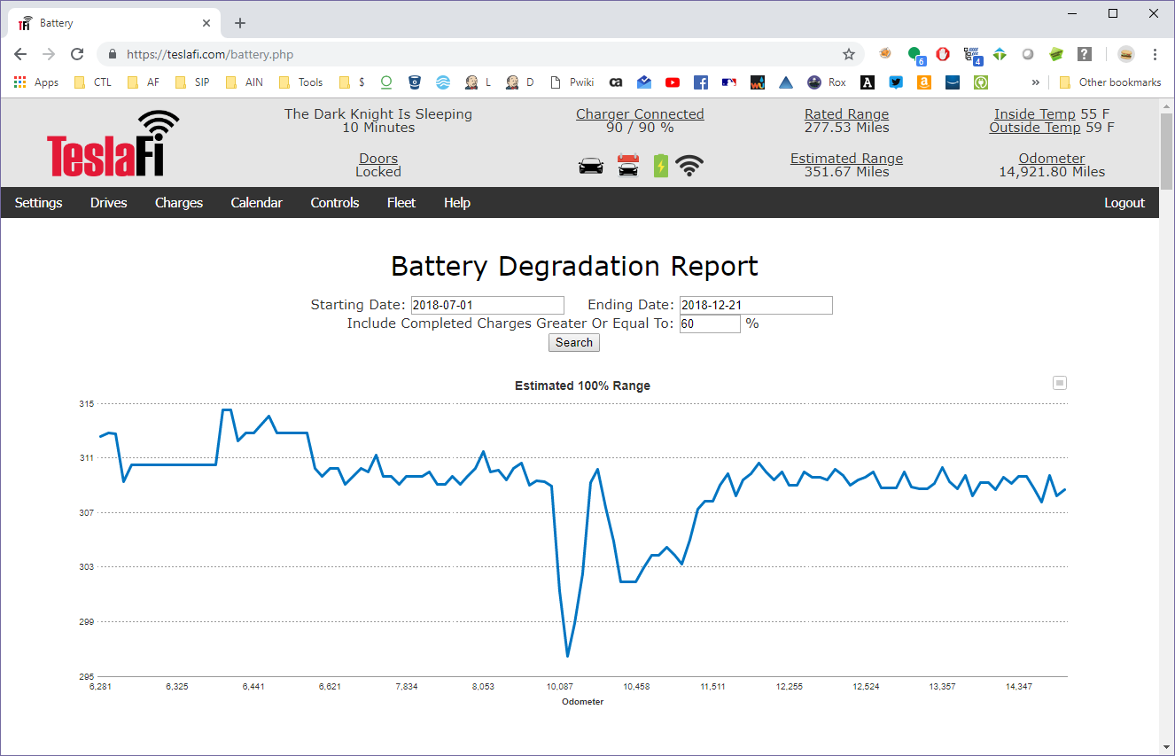Open the Chrome profile avatar
The width and height of the screenshot is (1175, 756).
tap(1125, 54)
